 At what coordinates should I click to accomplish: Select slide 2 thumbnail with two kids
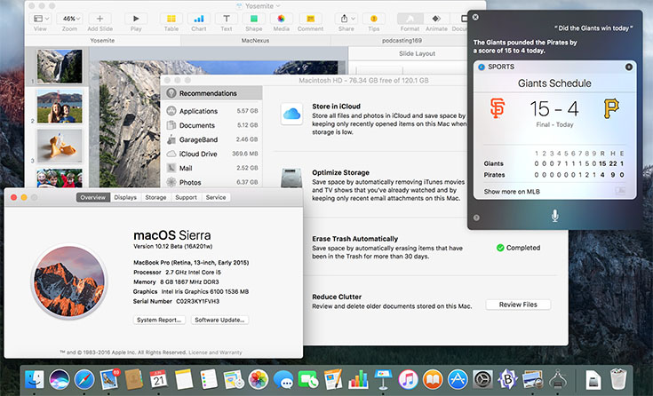coord(60,107)
